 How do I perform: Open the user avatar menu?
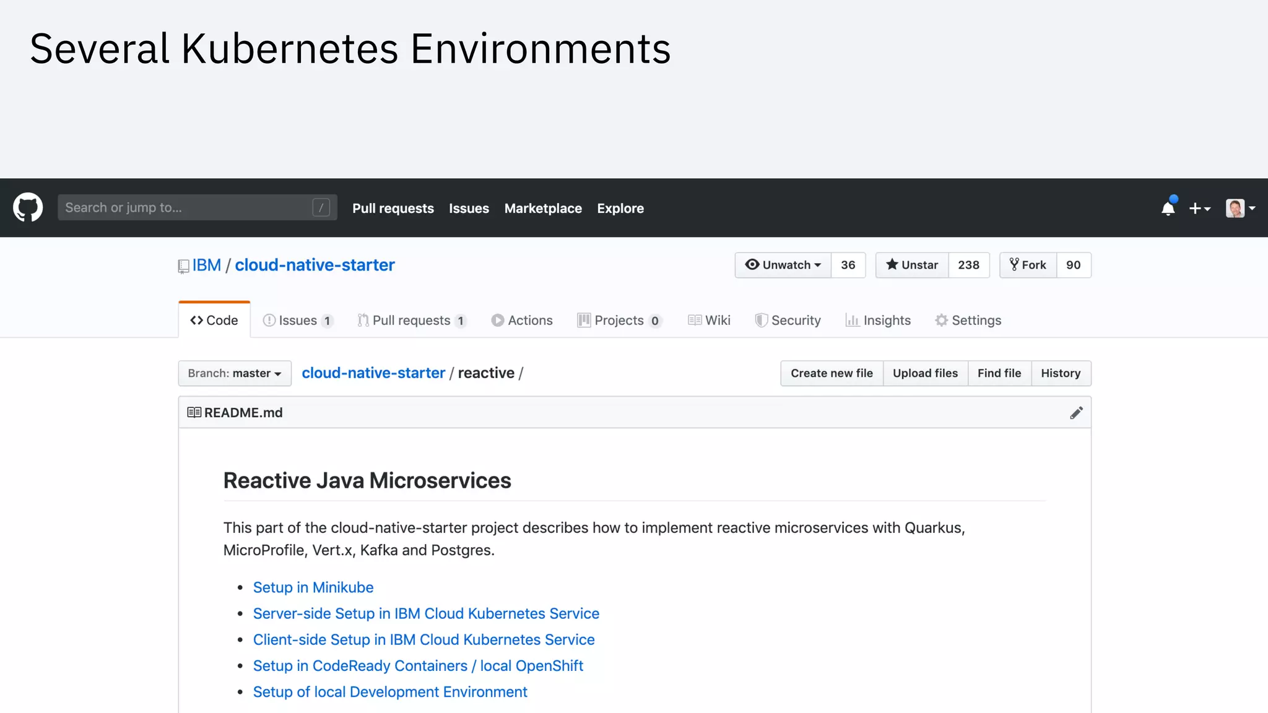click(x=1240, y=208)
